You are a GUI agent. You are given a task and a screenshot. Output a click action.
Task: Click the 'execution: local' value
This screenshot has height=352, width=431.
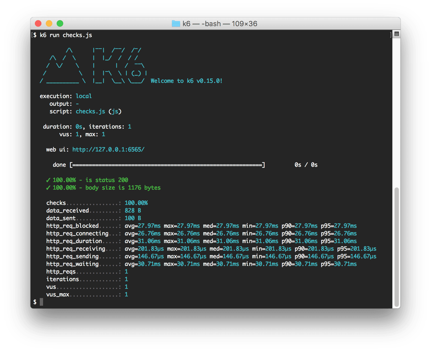[x=84, y=96]
